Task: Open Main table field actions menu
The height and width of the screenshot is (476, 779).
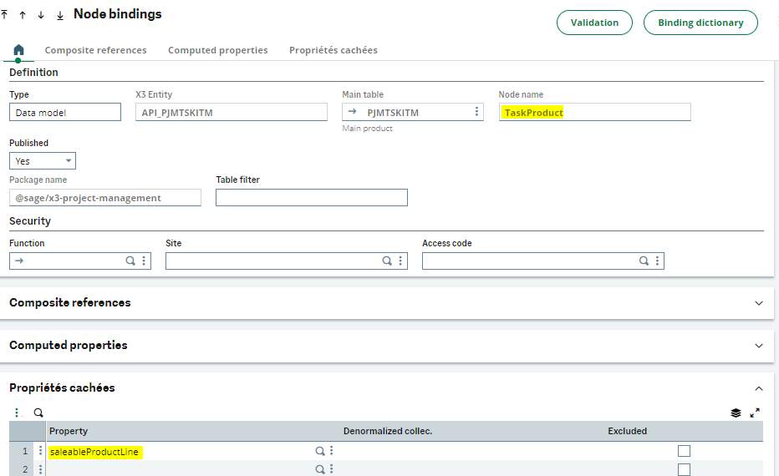Action: pos(476,112)
